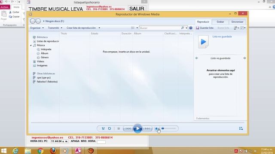Image resolution: width=275 pixels, height=154 pixels.
Task: Toggle repeat mode in playback controls
Action: tap(110, 128)
